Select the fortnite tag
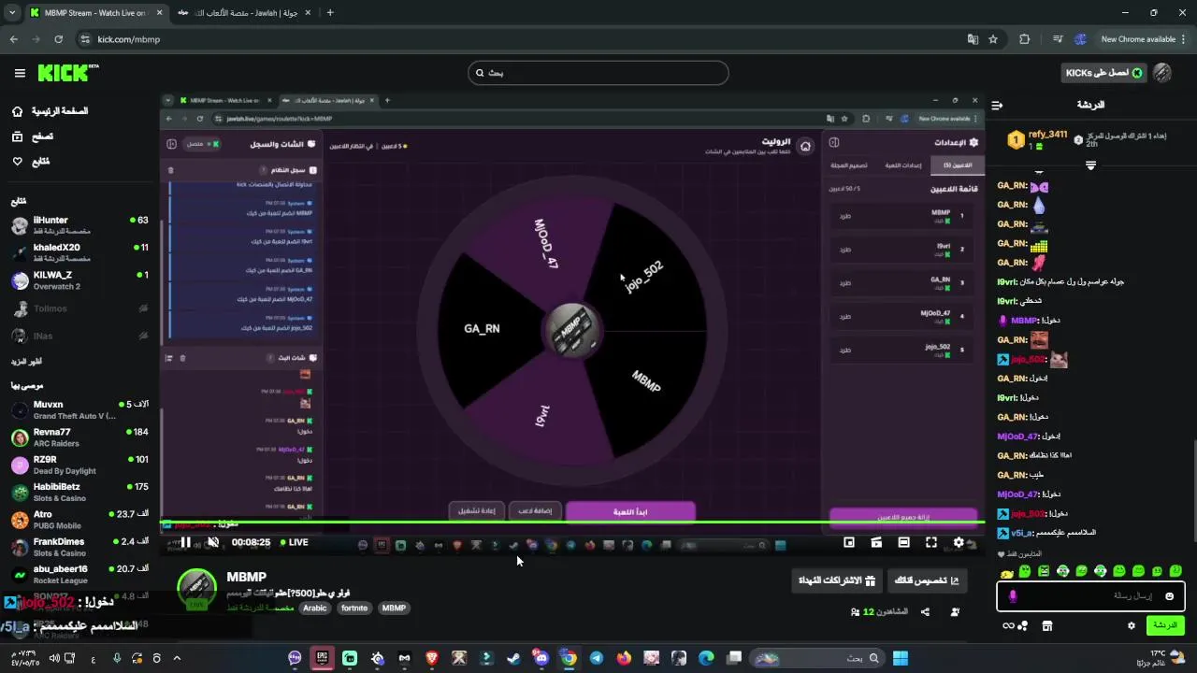Screen dimensions: 1197x673 (354, 608)
